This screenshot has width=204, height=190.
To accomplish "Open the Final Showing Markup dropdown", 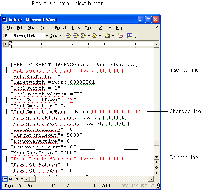I will [x=47, y=36].
